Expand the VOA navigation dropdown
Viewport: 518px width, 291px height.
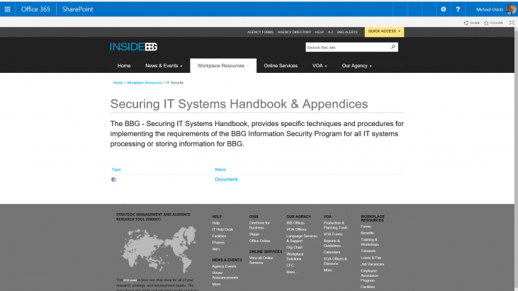320,66
